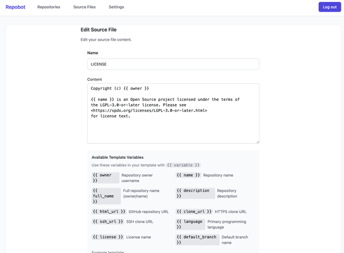Select the {{ full_name }} variable chip
Viewport: 344px width, 253px height.
pyautogui.click(x=106, y=196)
